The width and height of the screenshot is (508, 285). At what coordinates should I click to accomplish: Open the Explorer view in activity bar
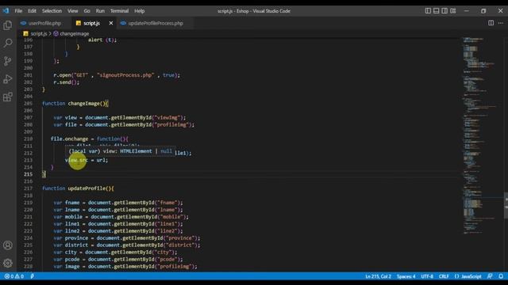coord(8,25)
